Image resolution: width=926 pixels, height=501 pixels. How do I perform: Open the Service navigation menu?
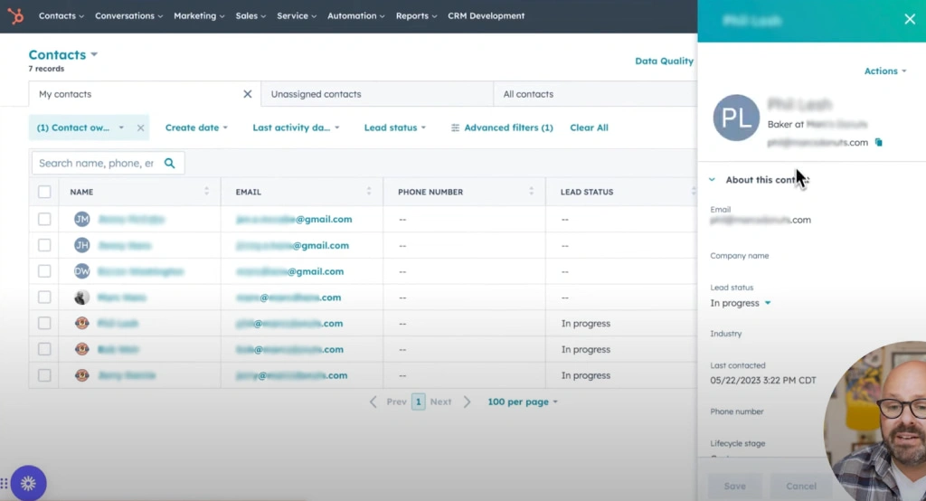(x=297, y=16)
